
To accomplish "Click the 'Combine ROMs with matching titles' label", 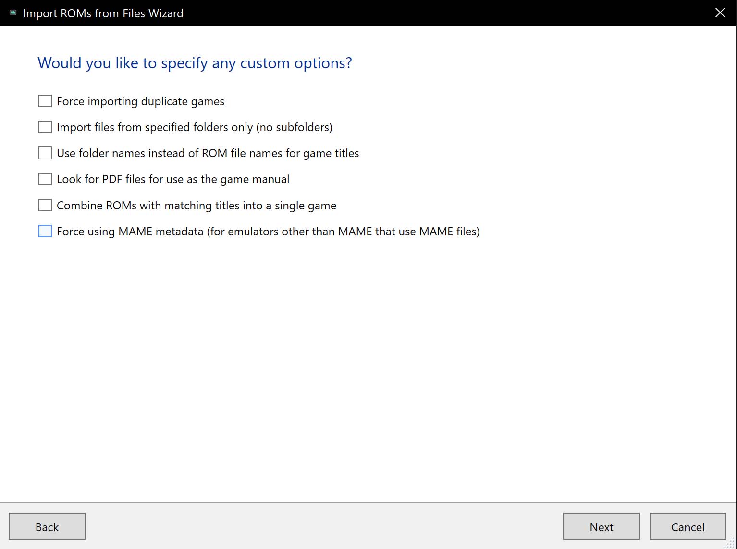I will (196, 206).
